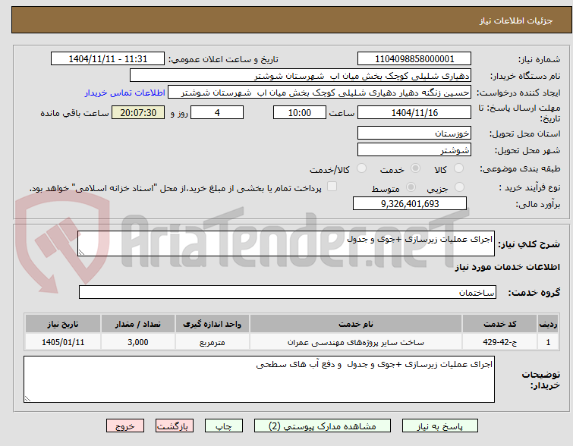Select the کالا/خدمت radio button
Viewport: 573px width, 446px height.
[361, 168]
